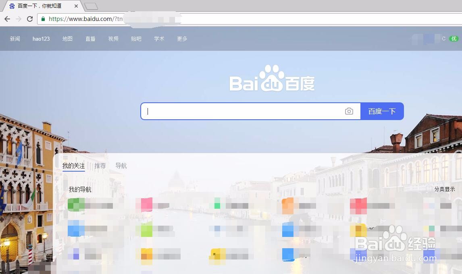Expand the 更多 menu
The height and width of the screenshot is (274, 462).
(x=182, y=39)
